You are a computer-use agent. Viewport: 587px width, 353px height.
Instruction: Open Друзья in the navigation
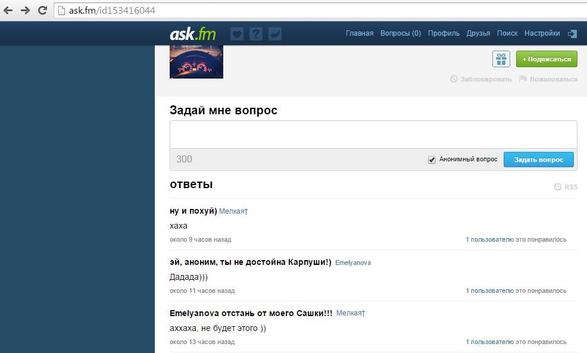pos(478,33)
